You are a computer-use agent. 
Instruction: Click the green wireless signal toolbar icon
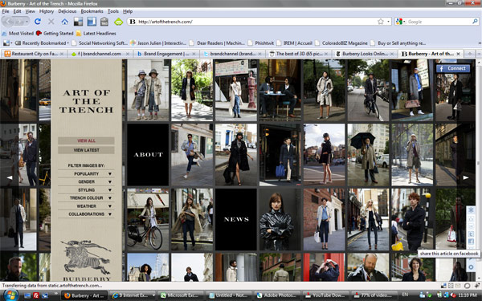pyautogui.click(x=118, y=22)
